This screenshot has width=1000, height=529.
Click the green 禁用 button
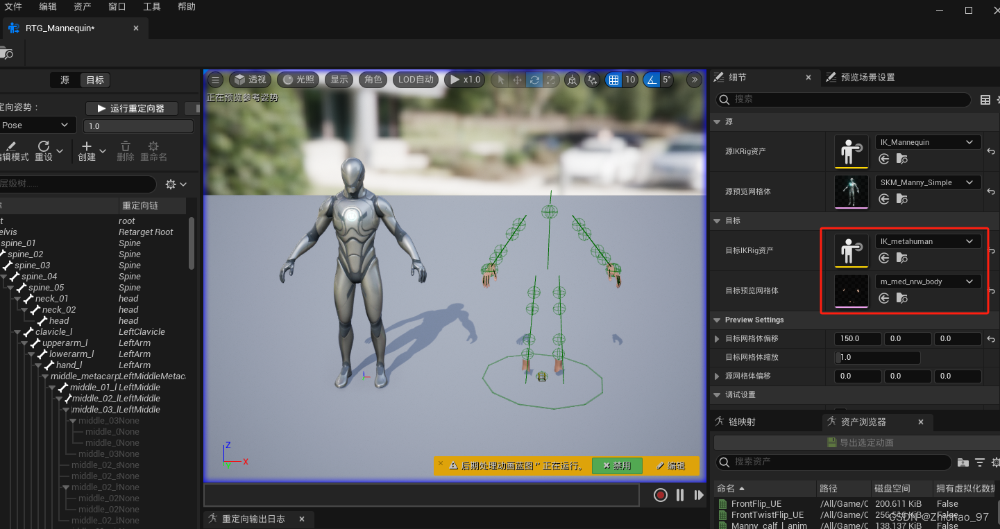[x=617, y=466]
